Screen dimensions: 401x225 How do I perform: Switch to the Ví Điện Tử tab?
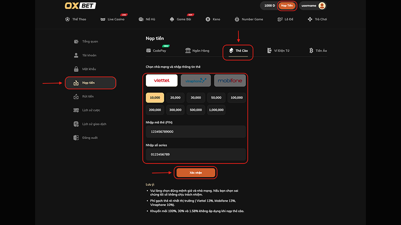tap(278, 50)
